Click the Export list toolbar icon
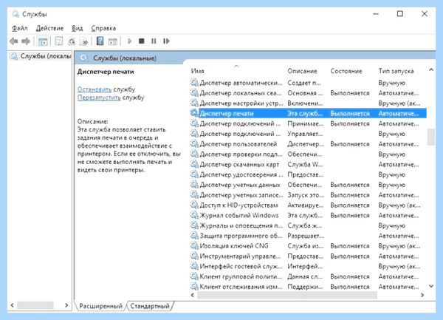The image size is (443, 320). tap(83, 41)
